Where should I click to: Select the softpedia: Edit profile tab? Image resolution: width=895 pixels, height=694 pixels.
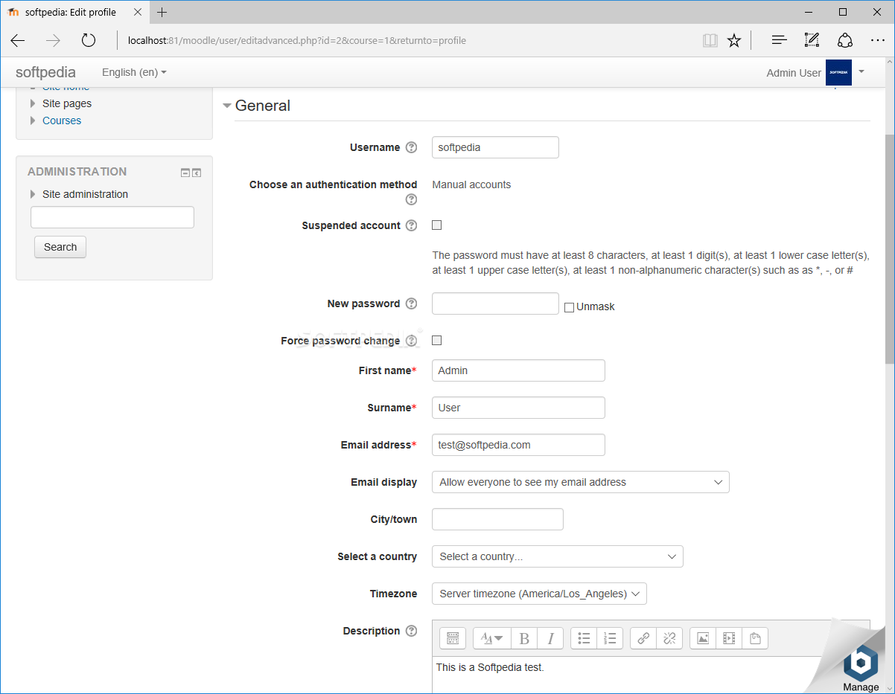[74, 12]
